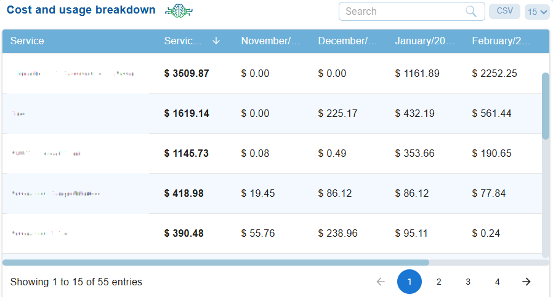Image resolution: width=553 pixels, height=297 pixels.
Task: Export the table with the CSV button
Action: (x=504, y=11)
